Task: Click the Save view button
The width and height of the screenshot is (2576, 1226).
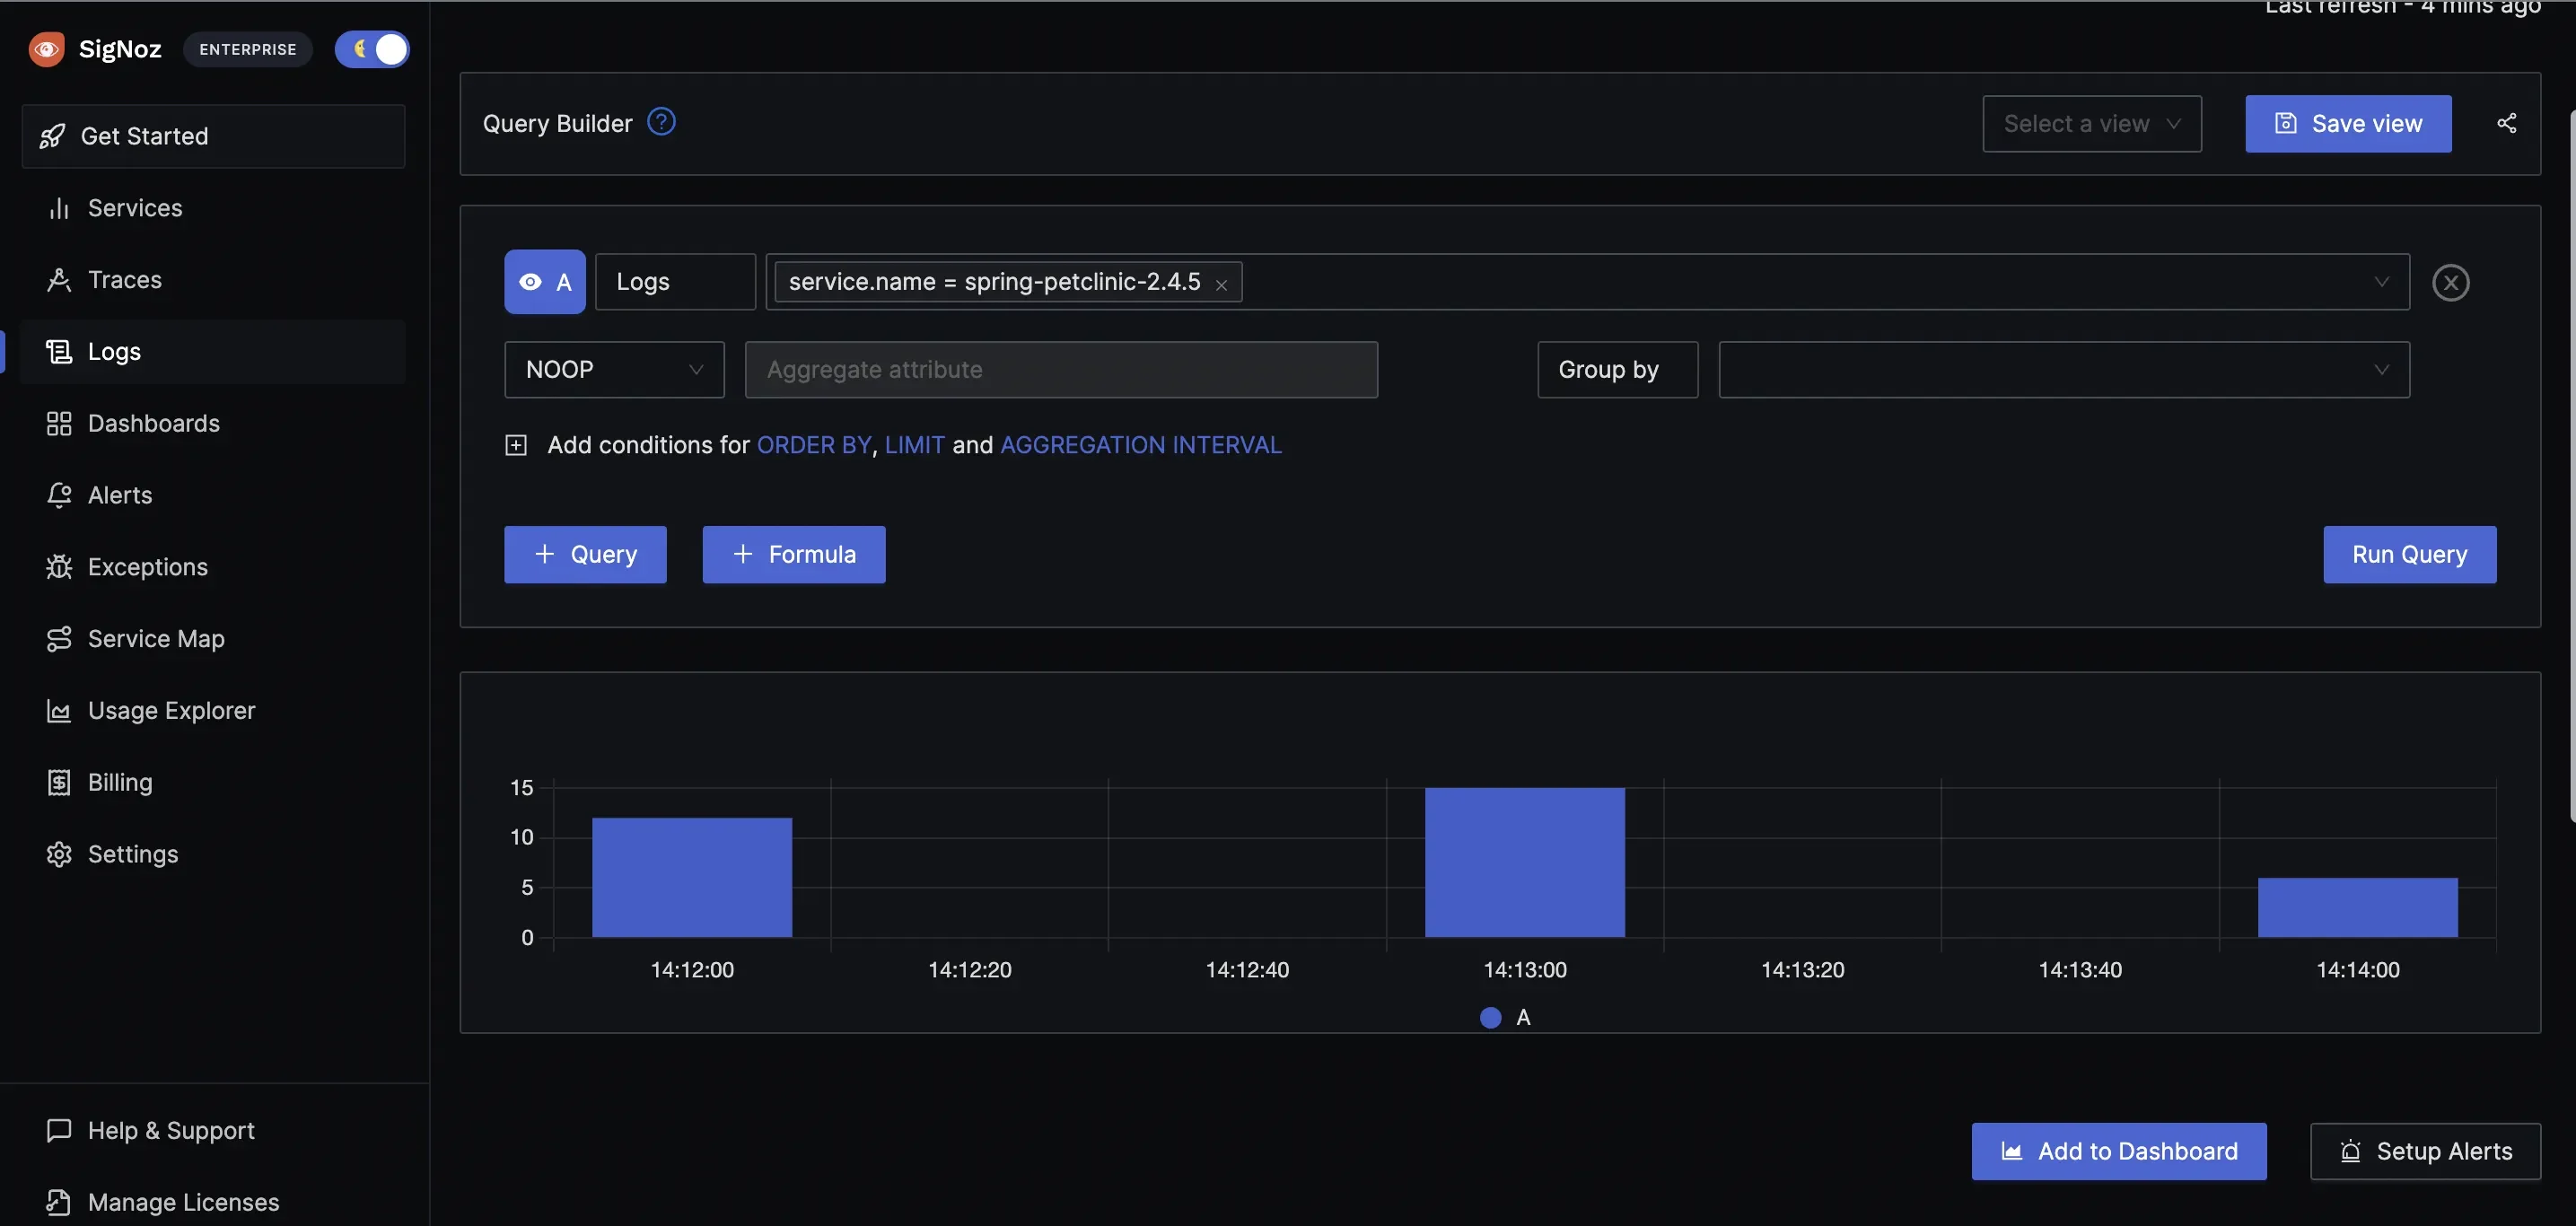Action: tap(2348, 124)
